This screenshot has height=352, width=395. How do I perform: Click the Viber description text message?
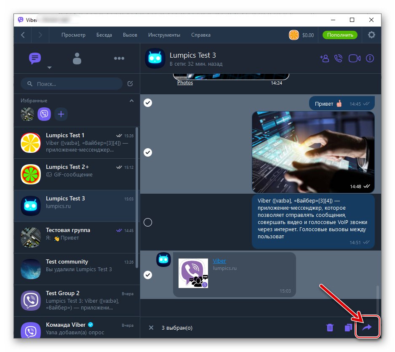(313, 221)
